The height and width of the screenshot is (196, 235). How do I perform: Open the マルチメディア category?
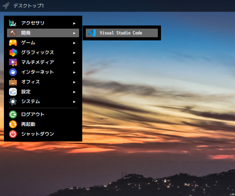coord(43,62)
